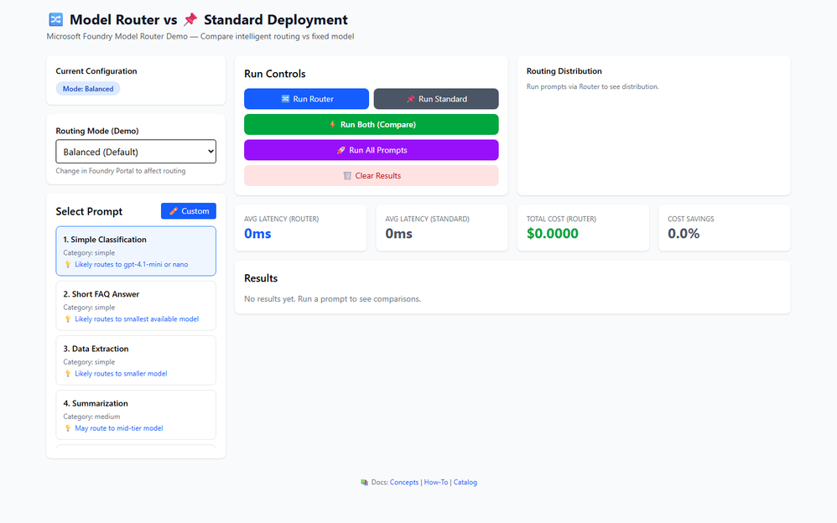Pick the Data Extraction prompt
837x523 pixels.
136,360
